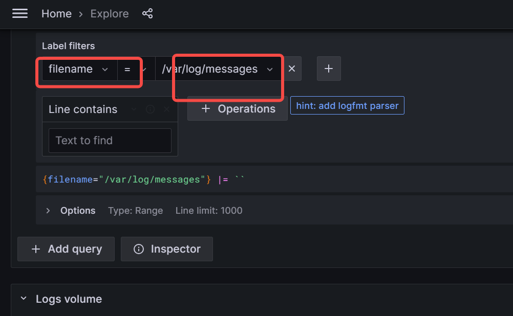Collapse the Logs volume panel
513x316 pixels.
coord(23,299)
